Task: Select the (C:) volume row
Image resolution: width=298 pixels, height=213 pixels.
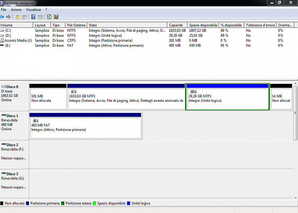Action: (x=147, y=31)
